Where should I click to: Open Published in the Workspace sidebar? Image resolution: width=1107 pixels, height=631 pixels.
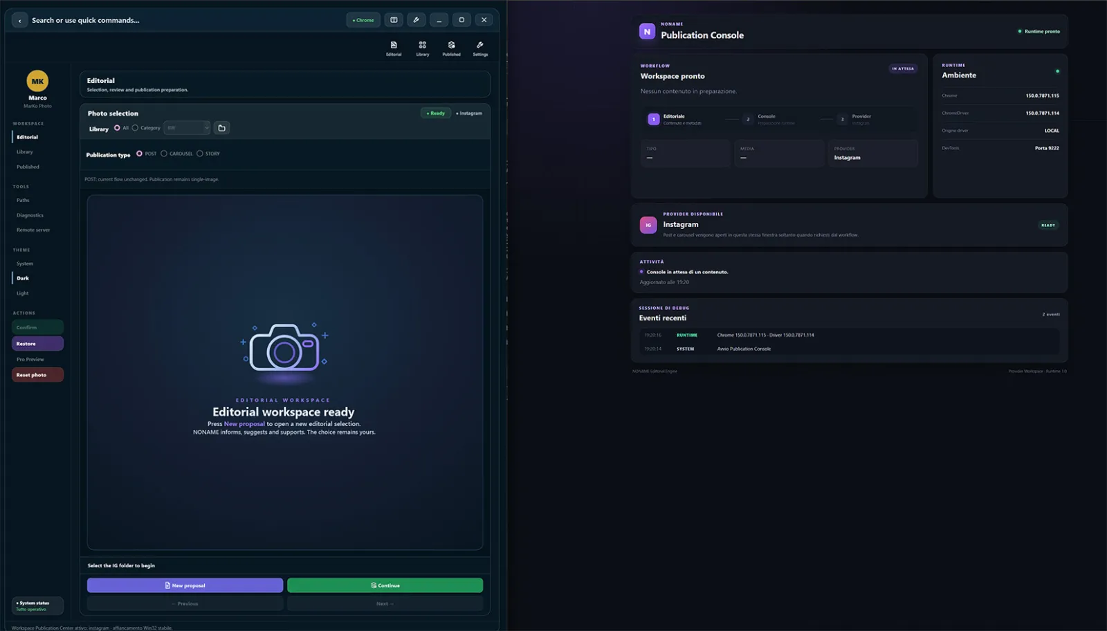28,167
